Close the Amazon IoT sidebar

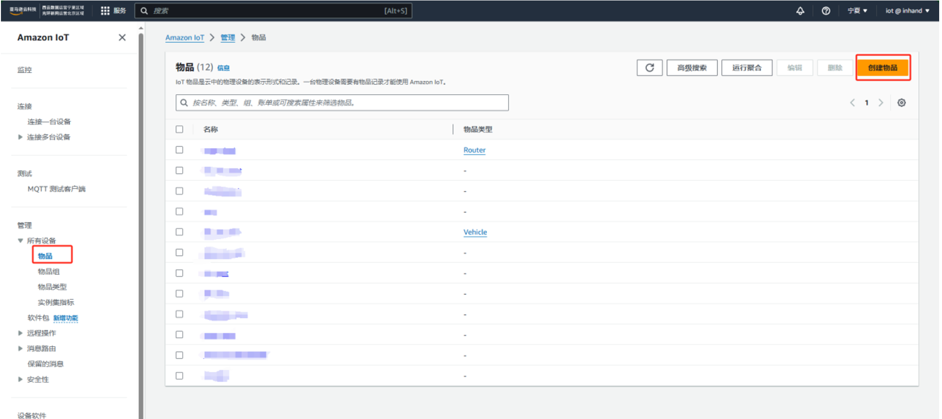122,37
